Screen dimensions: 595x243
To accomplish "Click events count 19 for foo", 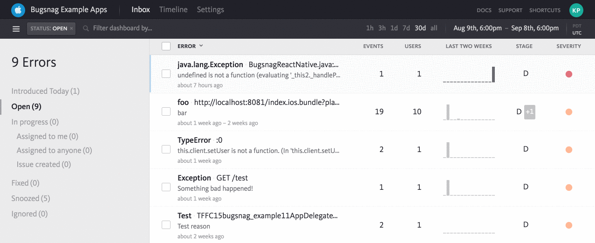I will tap(379, 111).
